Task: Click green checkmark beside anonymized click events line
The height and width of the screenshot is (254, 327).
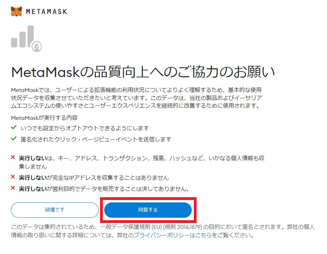Action: (14, 139)
